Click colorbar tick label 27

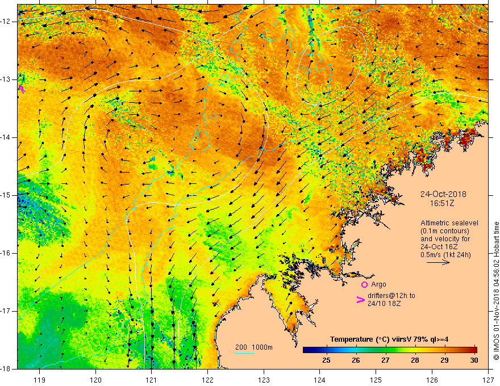[x=385, y=360]
